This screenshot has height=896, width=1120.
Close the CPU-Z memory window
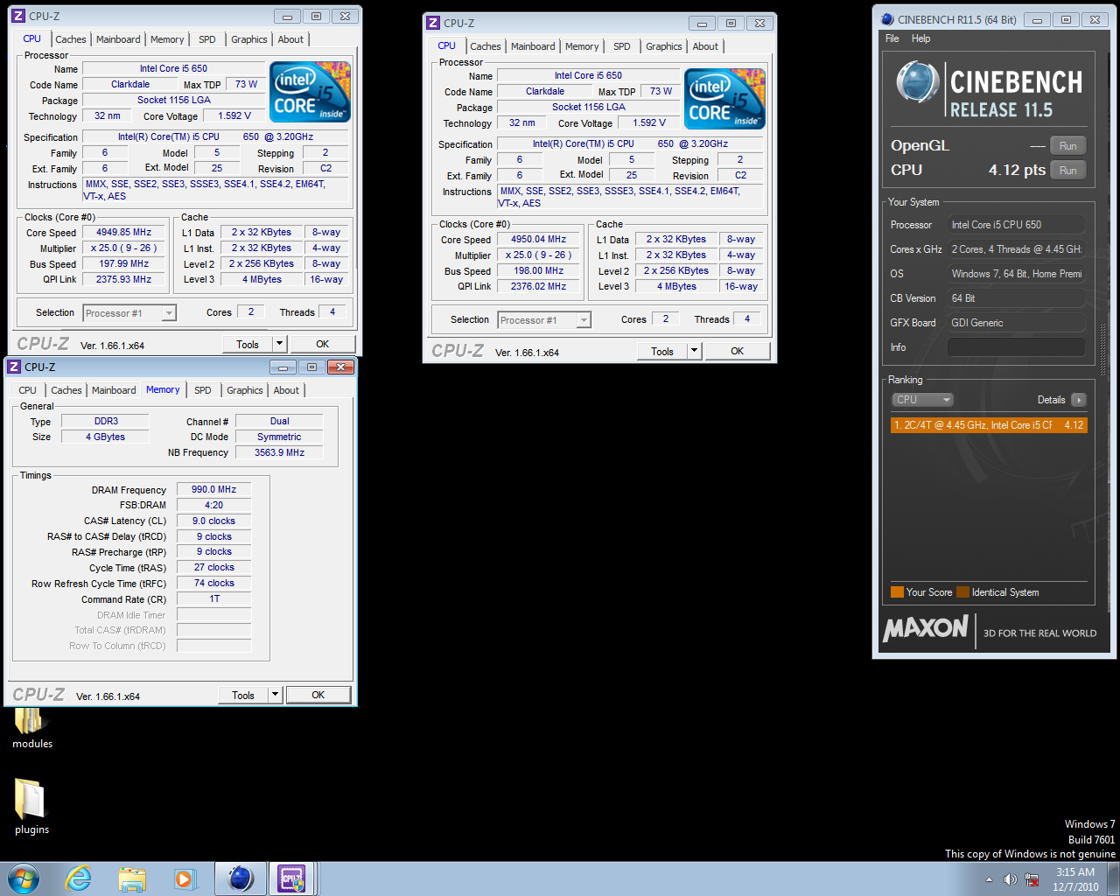pyautogui.click(x=339, y=367)
